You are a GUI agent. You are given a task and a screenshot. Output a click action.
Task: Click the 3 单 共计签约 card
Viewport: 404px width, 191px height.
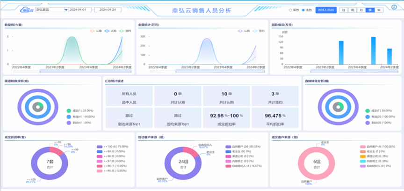(275, 96)
